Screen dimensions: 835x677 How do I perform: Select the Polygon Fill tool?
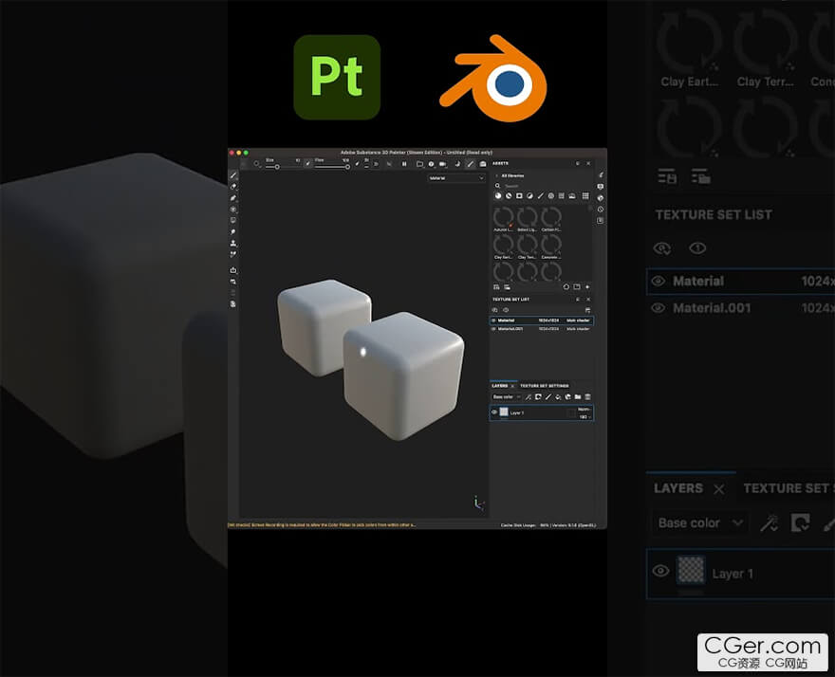233,210
